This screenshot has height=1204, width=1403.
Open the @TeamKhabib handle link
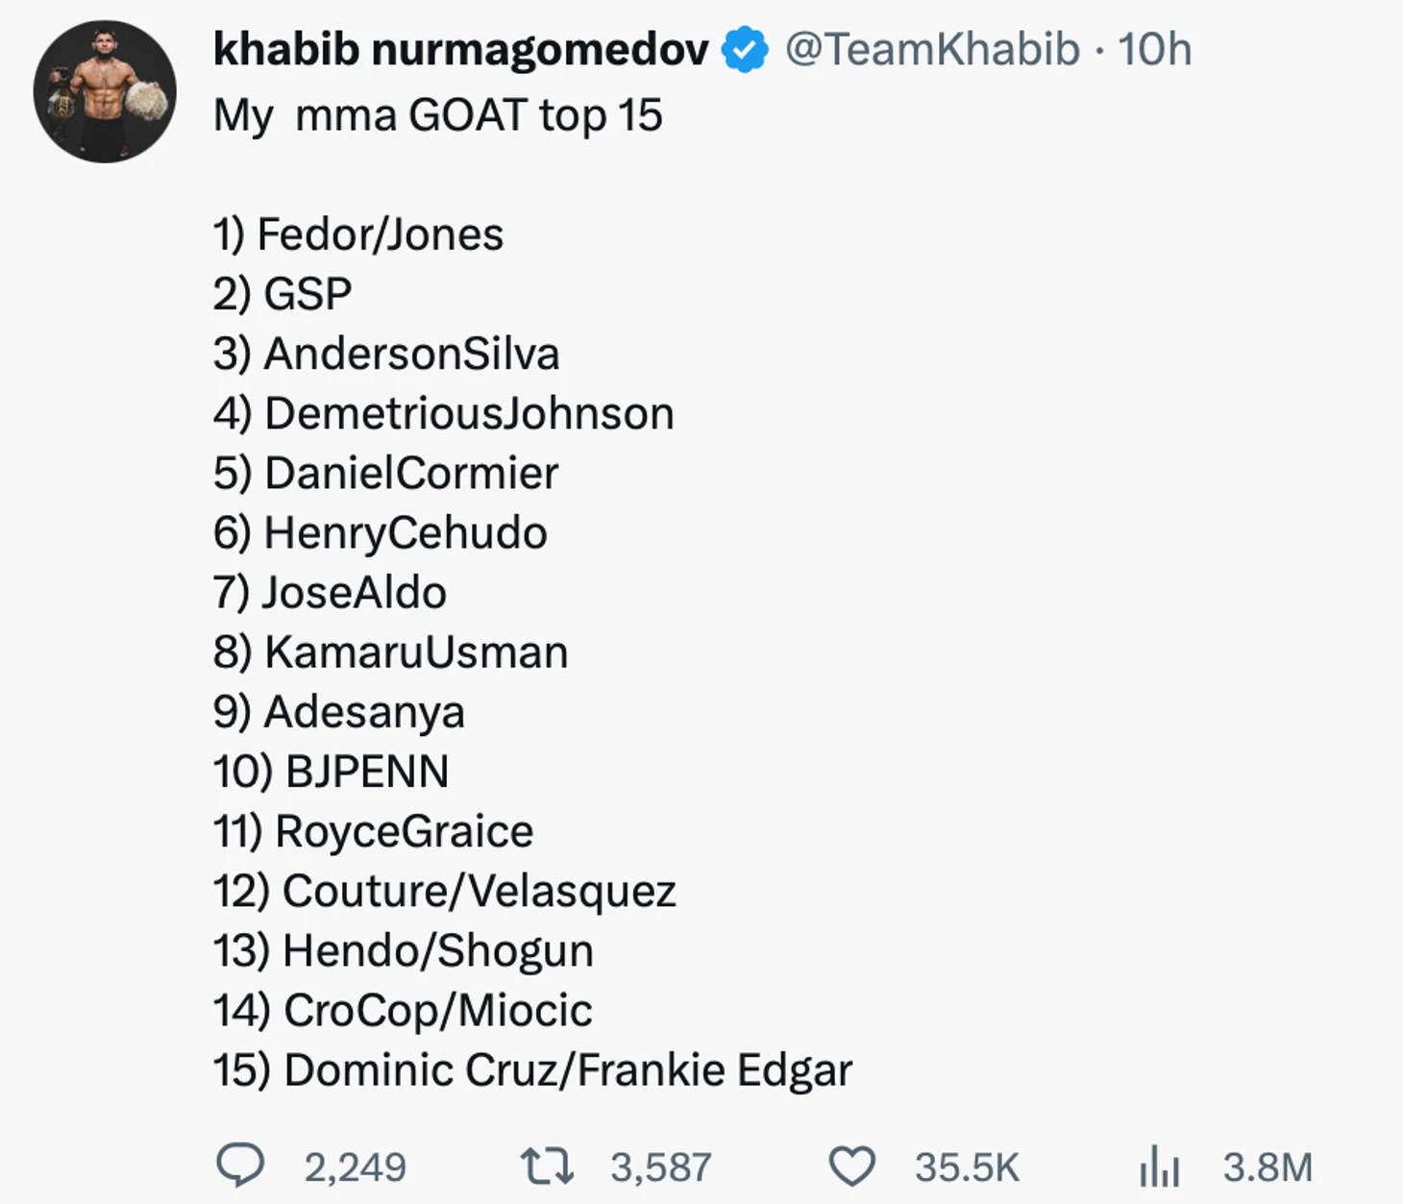pyautogui.click(x=932, y=50)
